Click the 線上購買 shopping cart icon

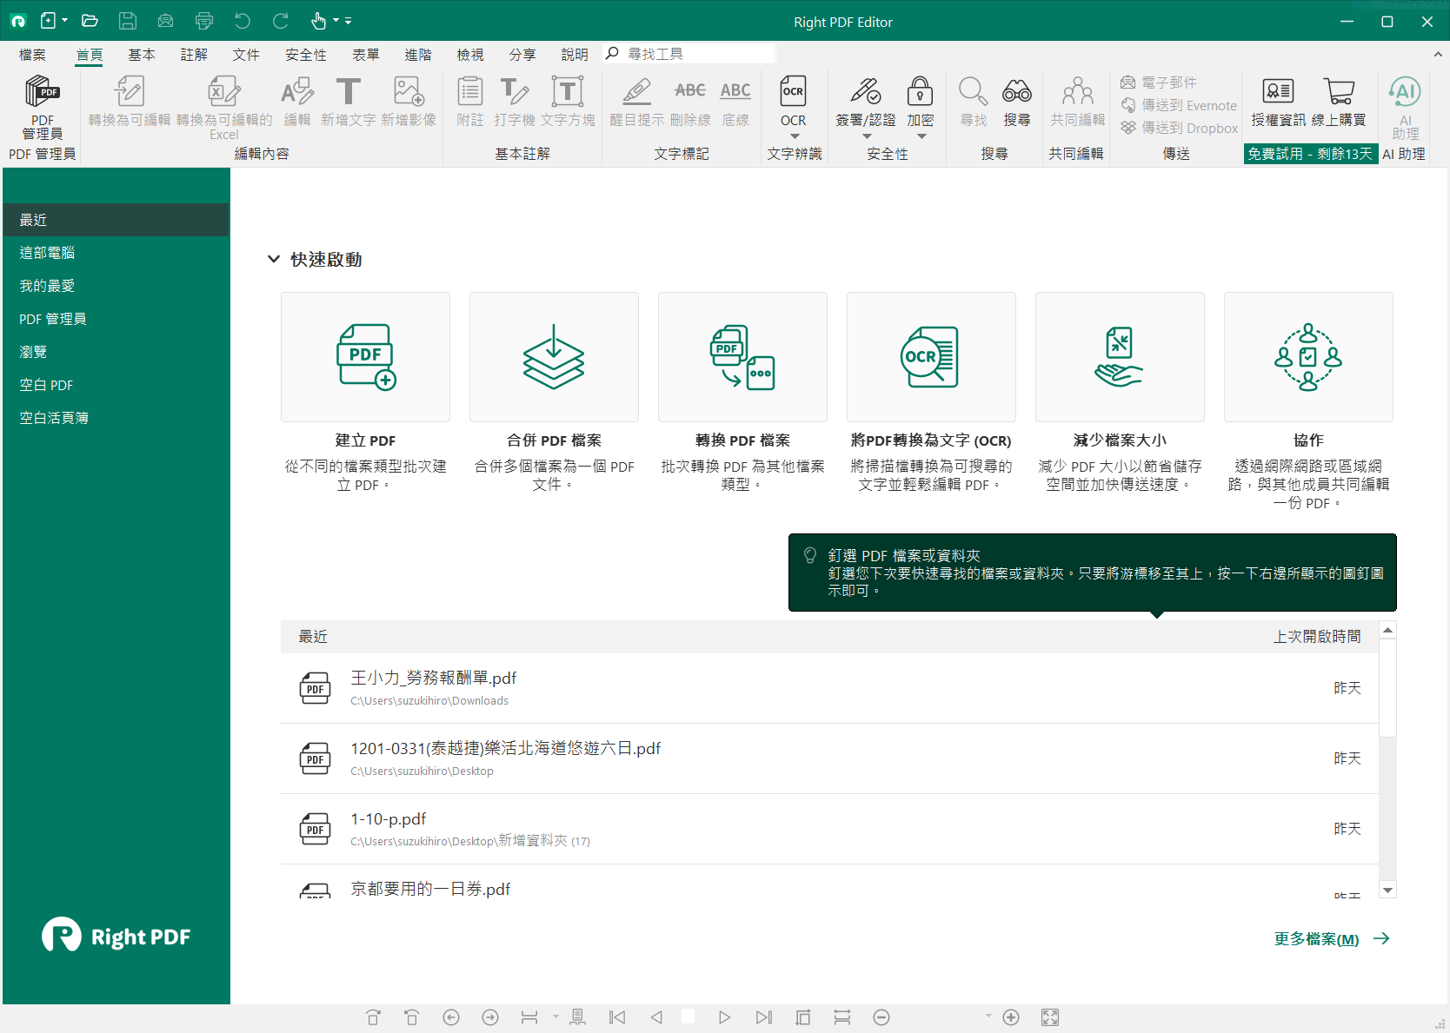[1338, 92]
